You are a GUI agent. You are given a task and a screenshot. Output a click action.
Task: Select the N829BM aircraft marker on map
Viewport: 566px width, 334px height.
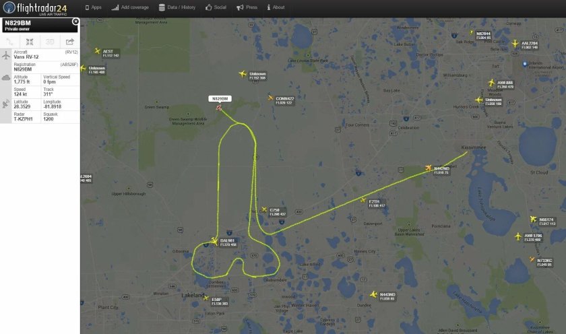coord(219,107)
